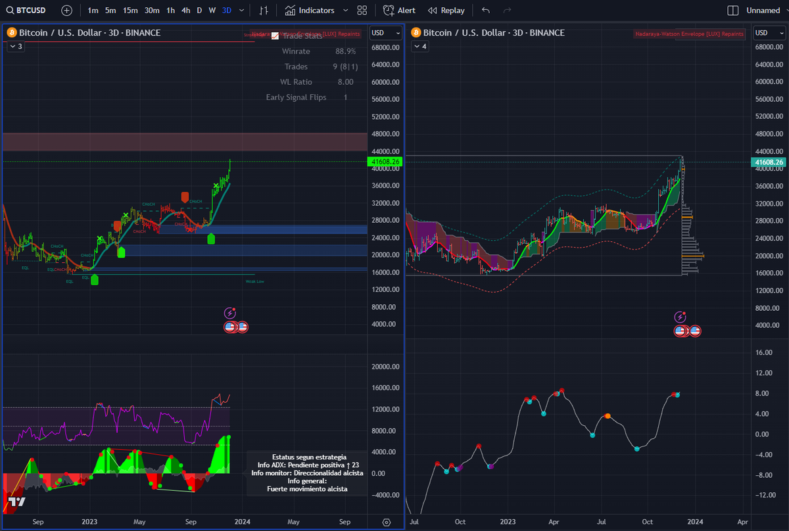Select the 1h timeframe
Screen dimensions: 789x531
pyautogui.click(x=171, y=11)
